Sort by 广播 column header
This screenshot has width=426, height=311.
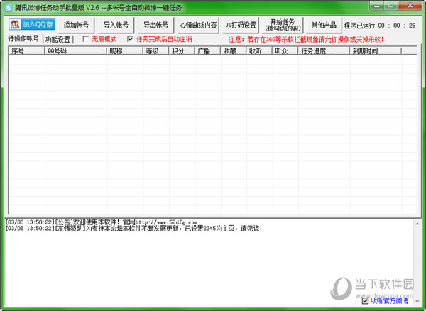point(207,51)
